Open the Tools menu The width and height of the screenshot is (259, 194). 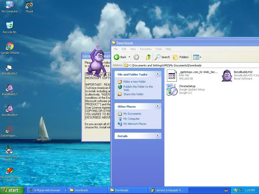coord(158,49)
